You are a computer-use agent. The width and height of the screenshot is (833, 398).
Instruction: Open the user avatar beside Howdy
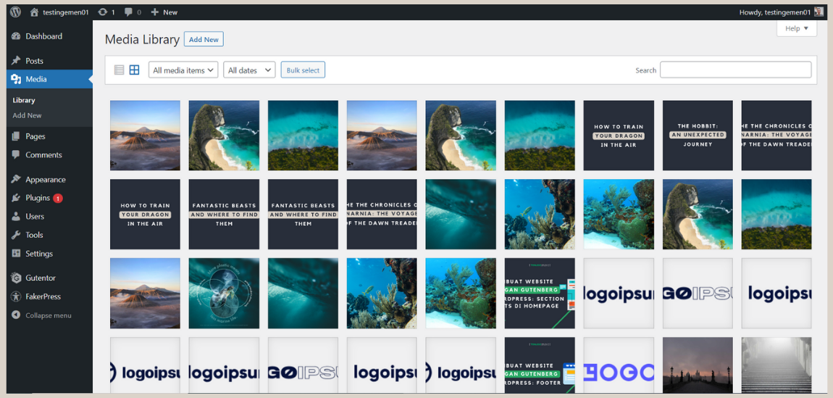tap(819, 12)
